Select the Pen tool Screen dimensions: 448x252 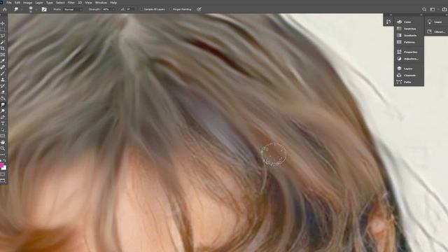pyautogui.click(x=3, y=118)
